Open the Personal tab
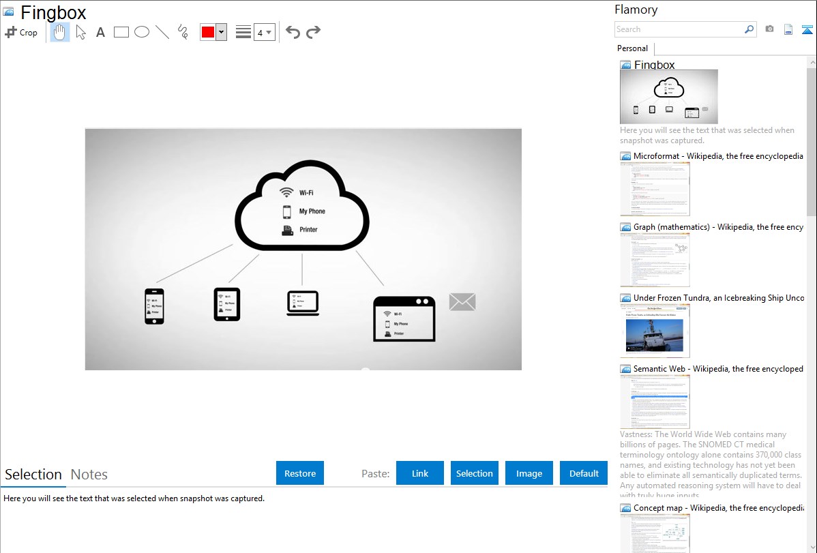The width and height of the screenshot is (817, 553). coord(632,48)
